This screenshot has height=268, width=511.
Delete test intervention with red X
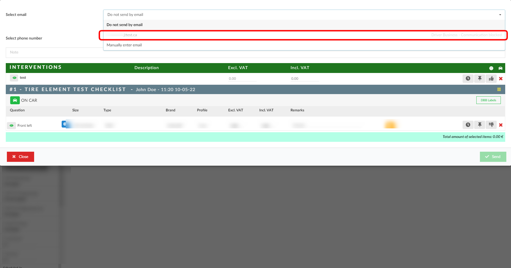(x=501, y=79)
